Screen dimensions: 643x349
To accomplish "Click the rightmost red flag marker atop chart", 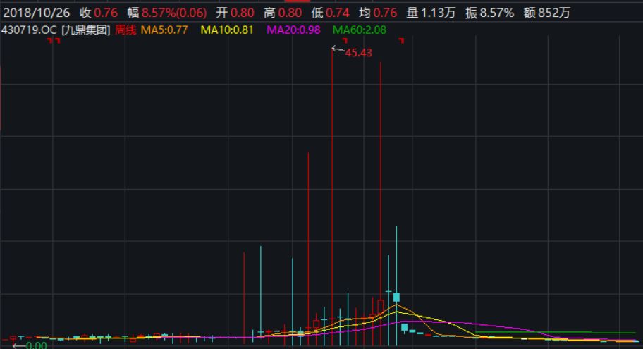I will (401, 40).
